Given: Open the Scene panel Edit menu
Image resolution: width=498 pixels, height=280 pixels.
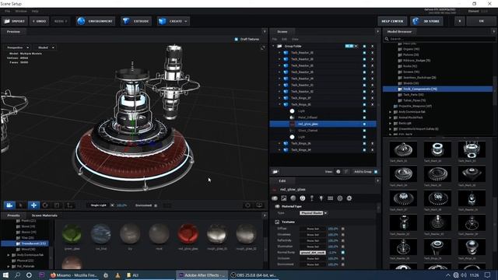Looking at the screenshot, I should [284, 39].
